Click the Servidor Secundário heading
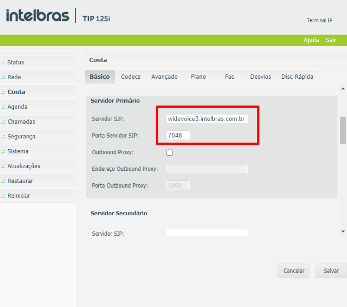The image size is (347, 307). 119,213
